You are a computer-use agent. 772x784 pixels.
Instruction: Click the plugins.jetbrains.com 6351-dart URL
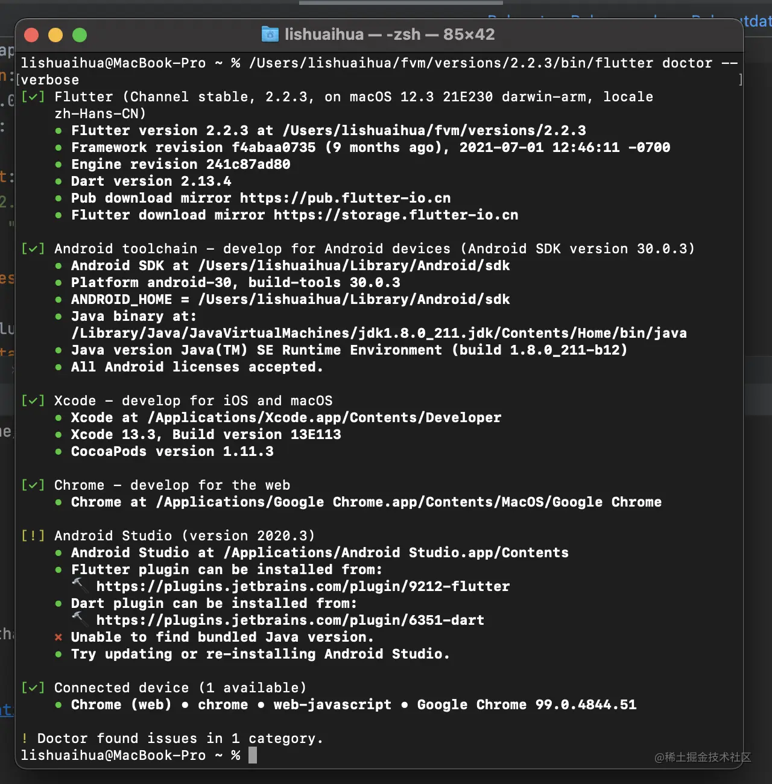point(290,621)
